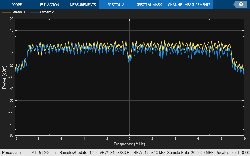Open the SPECTRAL MASK tab

tap(149, 5)
